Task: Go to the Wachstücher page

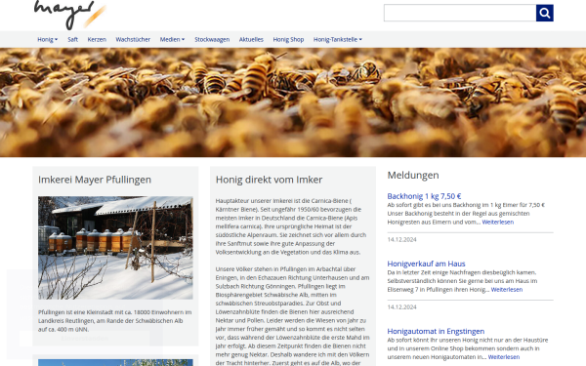Action: (133, 39)
